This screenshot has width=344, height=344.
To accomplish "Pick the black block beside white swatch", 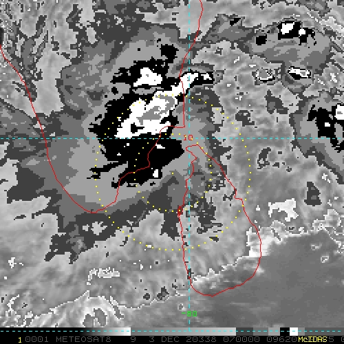I will (285, 332).
